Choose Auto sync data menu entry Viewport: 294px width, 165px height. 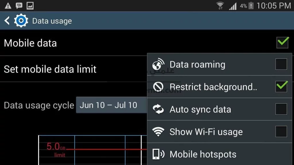tap(200, 109)
